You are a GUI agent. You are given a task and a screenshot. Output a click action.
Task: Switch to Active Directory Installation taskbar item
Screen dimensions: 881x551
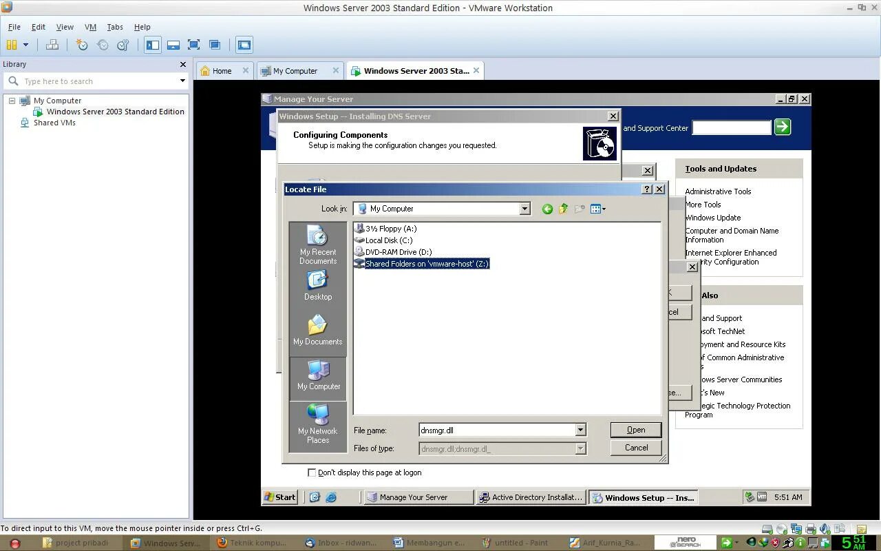point(531,497)
